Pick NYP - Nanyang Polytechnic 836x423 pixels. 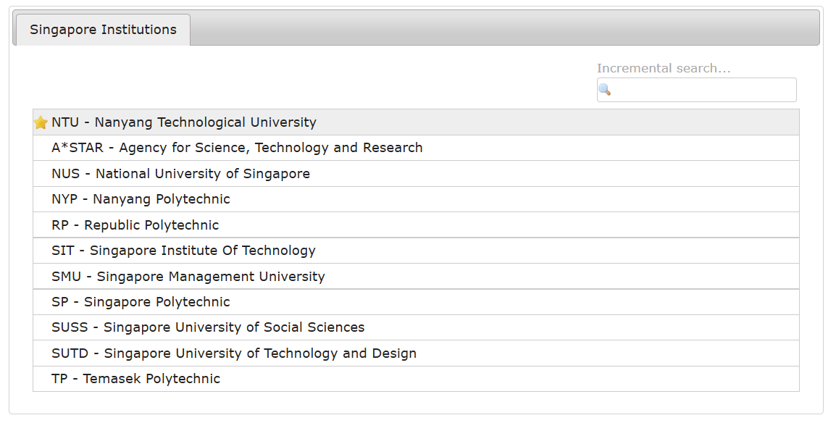coord(141,199)
